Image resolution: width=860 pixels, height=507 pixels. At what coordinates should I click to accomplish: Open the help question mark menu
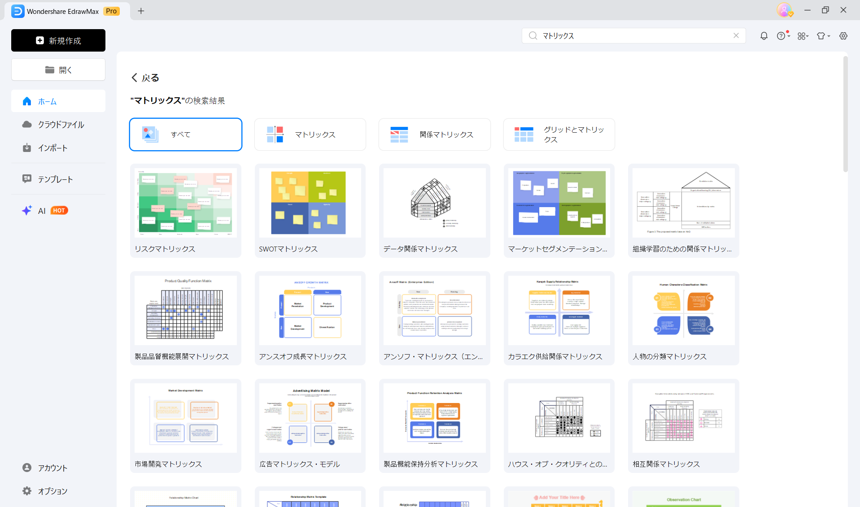783,36
